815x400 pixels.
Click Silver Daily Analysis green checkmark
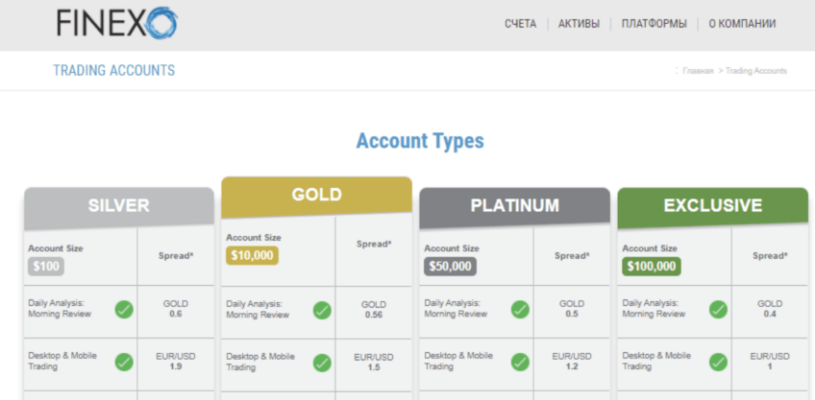(124, 309)
